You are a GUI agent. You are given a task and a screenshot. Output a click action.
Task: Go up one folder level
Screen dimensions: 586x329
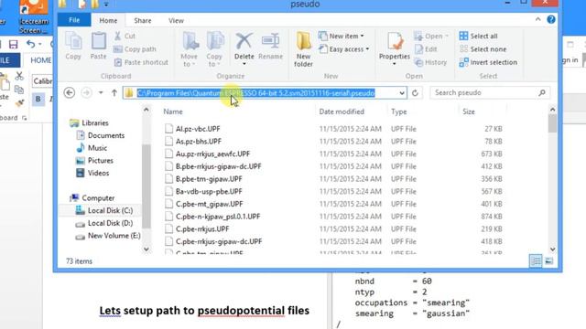[x=114, y=92]
